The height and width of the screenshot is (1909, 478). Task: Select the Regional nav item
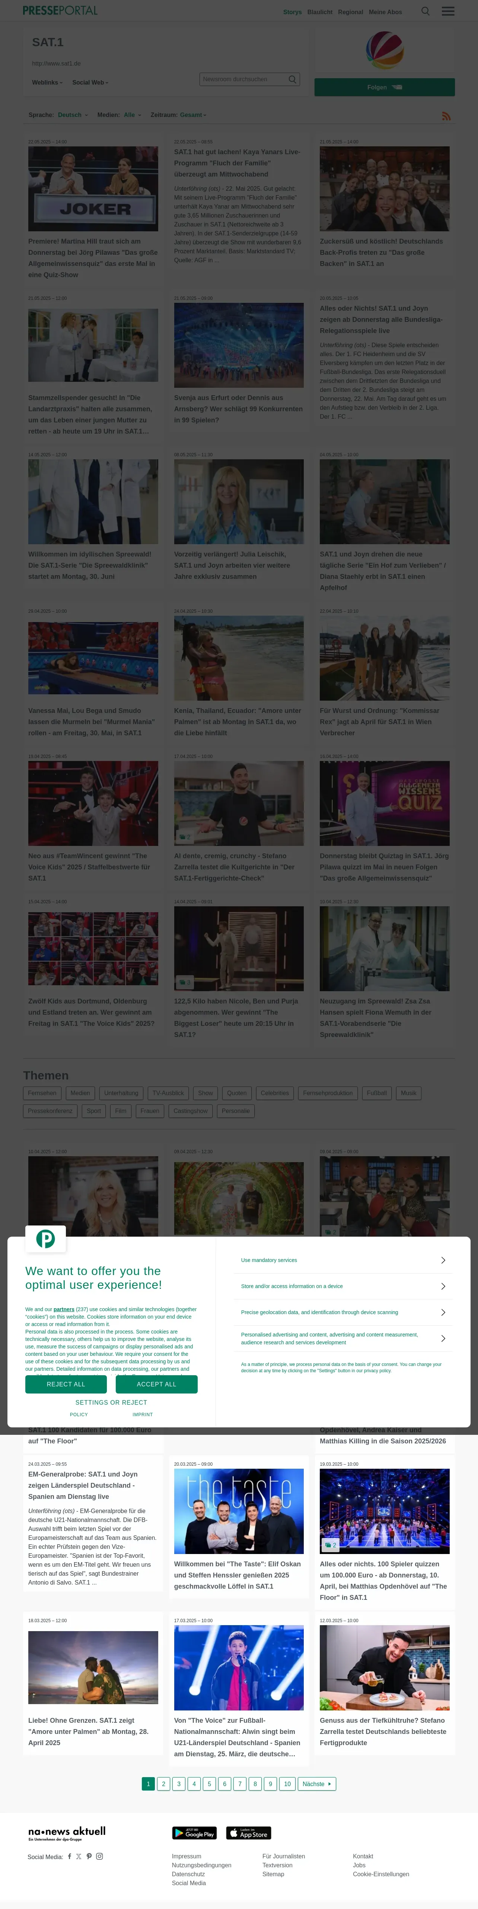(x=351, y=12)
